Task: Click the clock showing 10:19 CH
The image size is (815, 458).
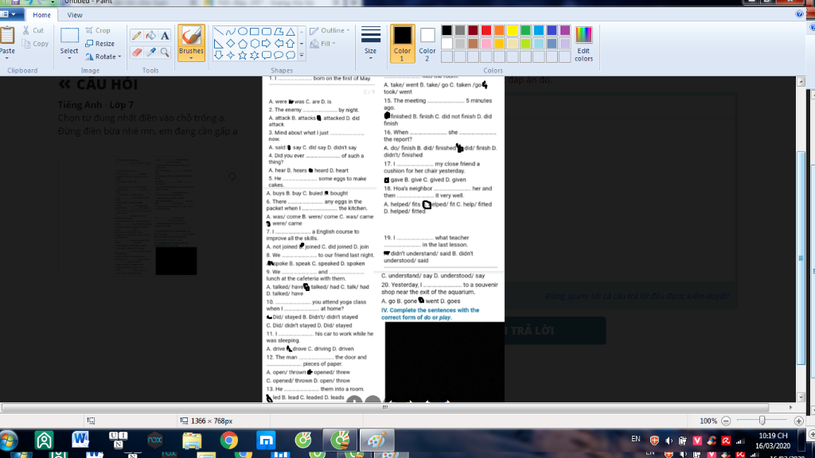Action: click(773, 436)
